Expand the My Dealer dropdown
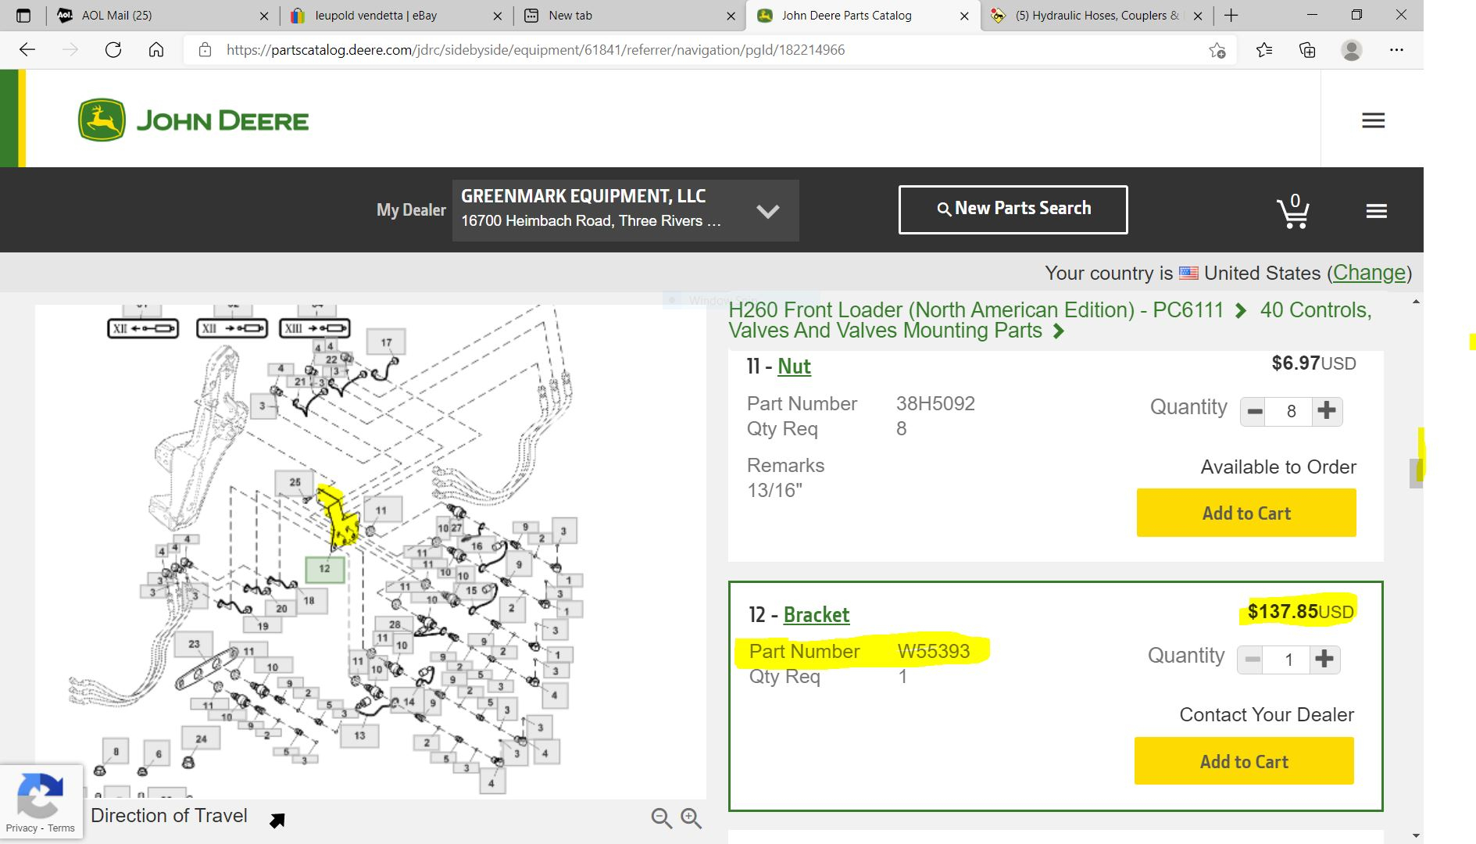The height and width of the screenshot is (844, 1476). point(625,210)
